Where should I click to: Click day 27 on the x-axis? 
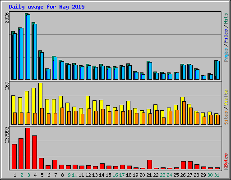click(x=189, y=175)
